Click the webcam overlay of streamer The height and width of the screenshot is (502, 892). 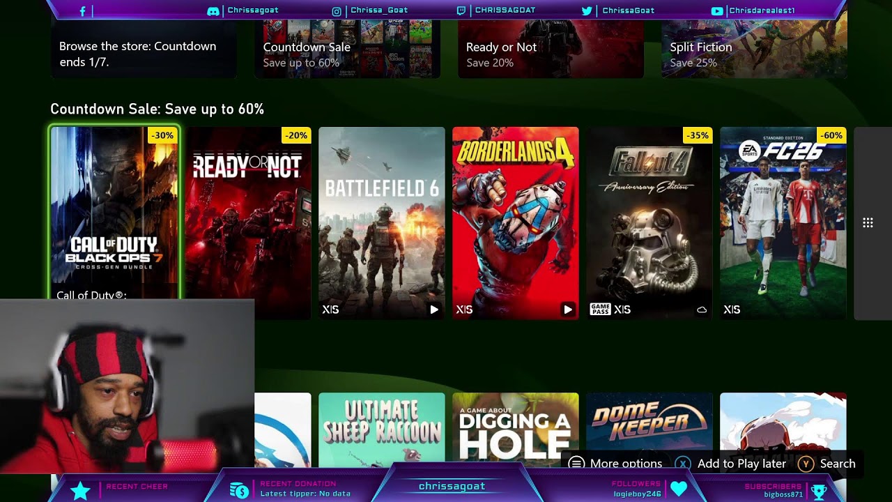pyautogui.click(x=127, y=387)
